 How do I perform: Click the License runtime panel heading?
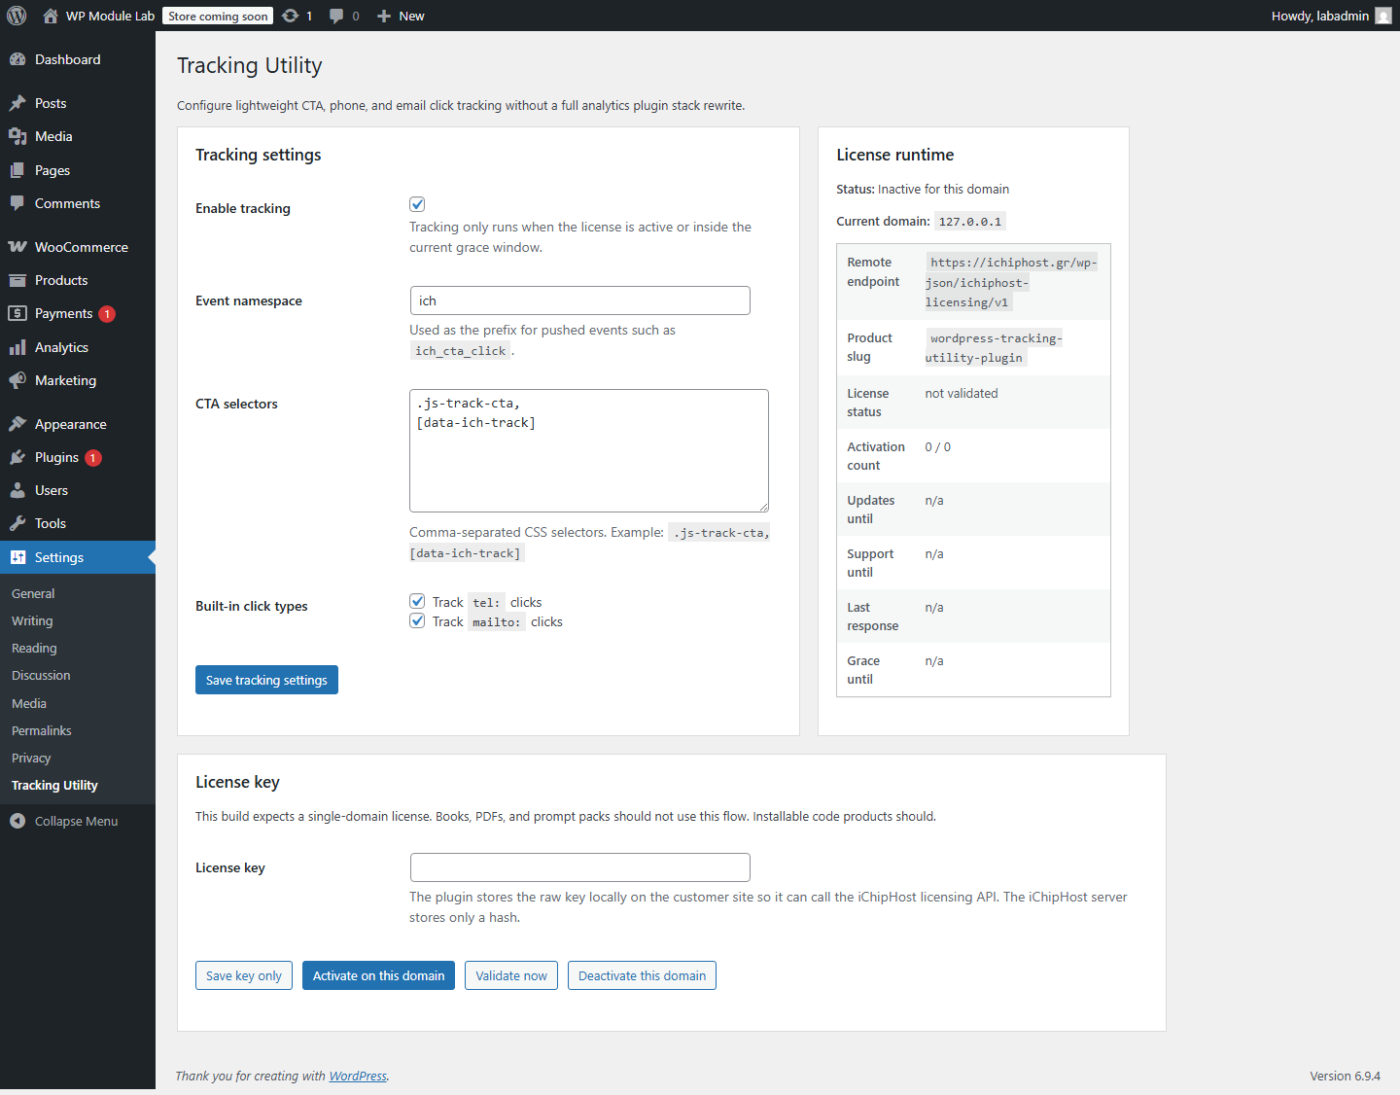(x=894, y=155)
